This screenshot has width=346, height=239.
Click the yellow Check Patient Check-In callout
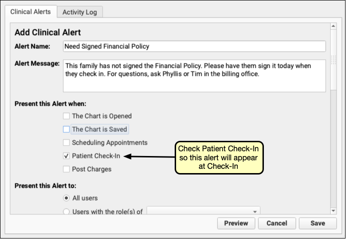tap(220, 158)
